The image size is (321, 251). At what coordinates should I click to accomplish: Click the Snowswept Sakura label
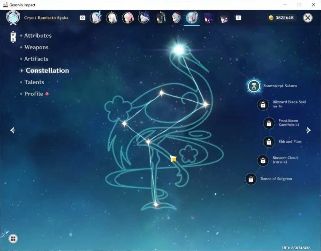point(280,86)
